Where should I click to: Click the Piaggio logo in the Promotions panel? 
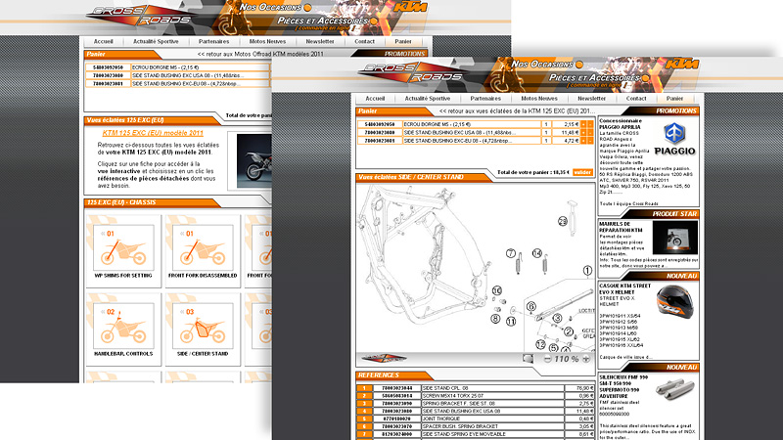pyautogui.click(x=674, y=139)
